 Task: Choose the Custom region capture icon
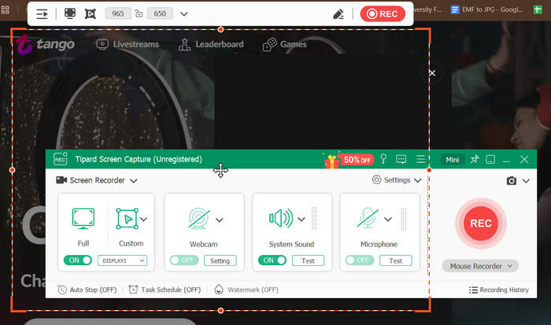(x=127, y=218)
